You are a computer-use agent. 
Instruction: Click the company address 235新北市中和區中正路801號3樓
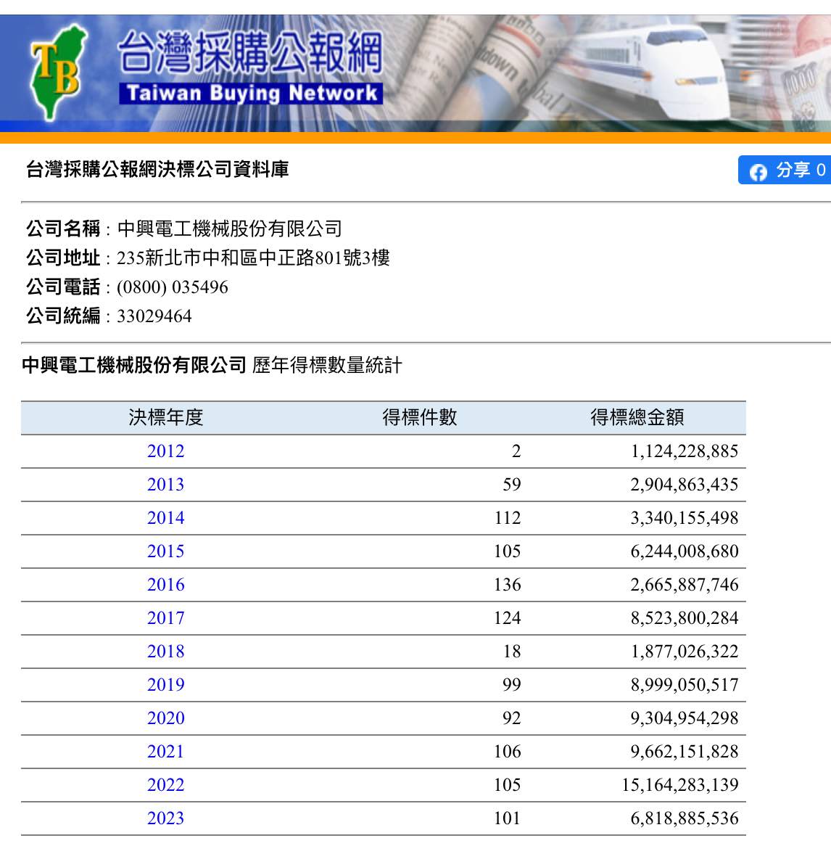coord(253,258)
